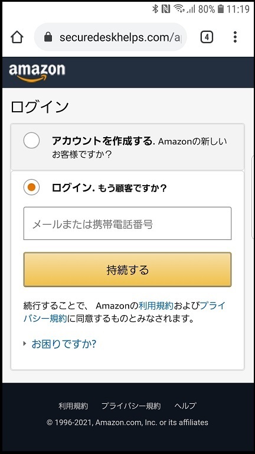
Task: Tap the padlock icon in address bar
Action: click(48, 37)
